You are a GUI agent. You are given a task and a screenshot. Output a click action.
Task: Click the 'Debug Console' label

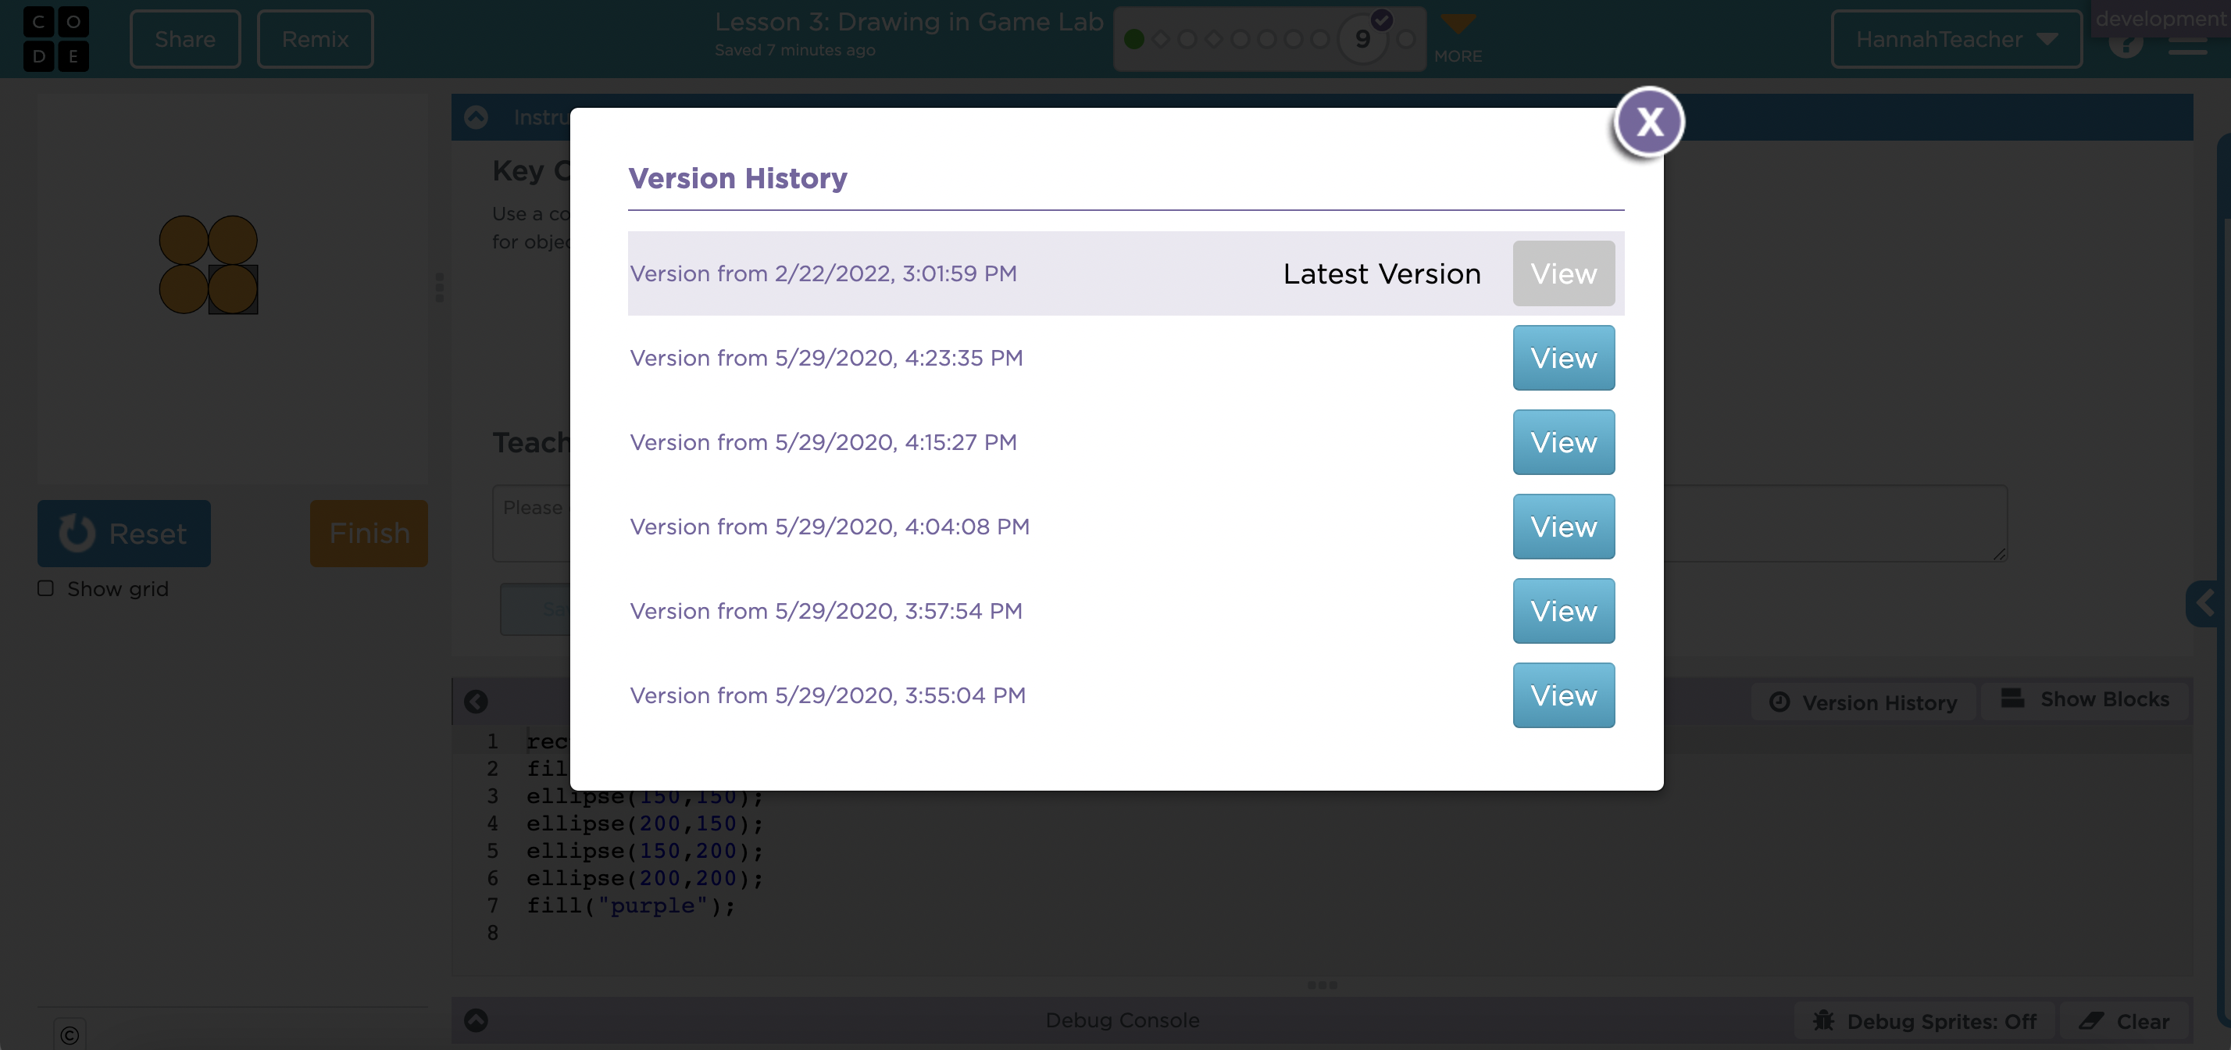(1122, 1021)
